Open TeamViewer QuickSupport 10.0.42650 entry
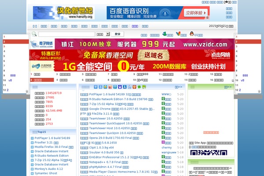The image size is (264, 176). (119, 124)
